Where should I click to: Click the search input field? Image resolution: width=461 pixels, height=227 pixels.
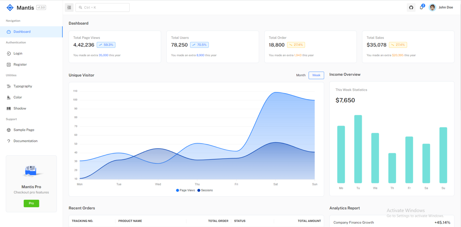102,7
